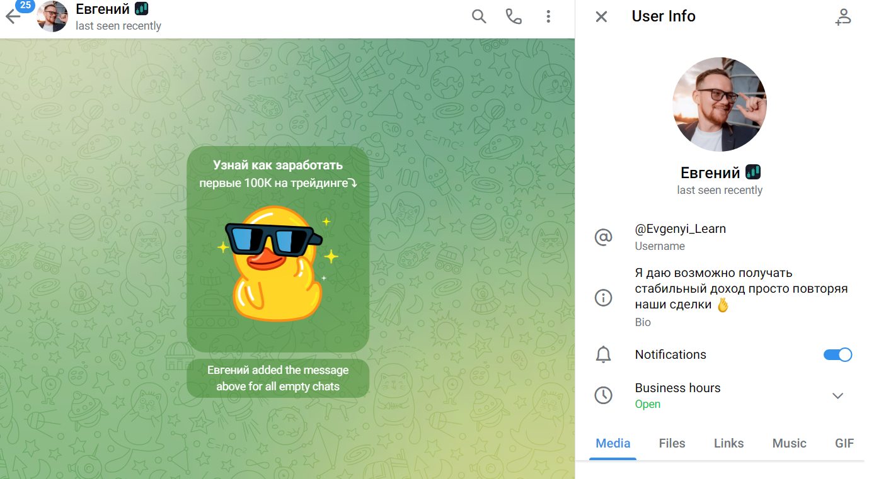Click the business hours clock icon
Screen dimensions: 869x479
point(603,395)
